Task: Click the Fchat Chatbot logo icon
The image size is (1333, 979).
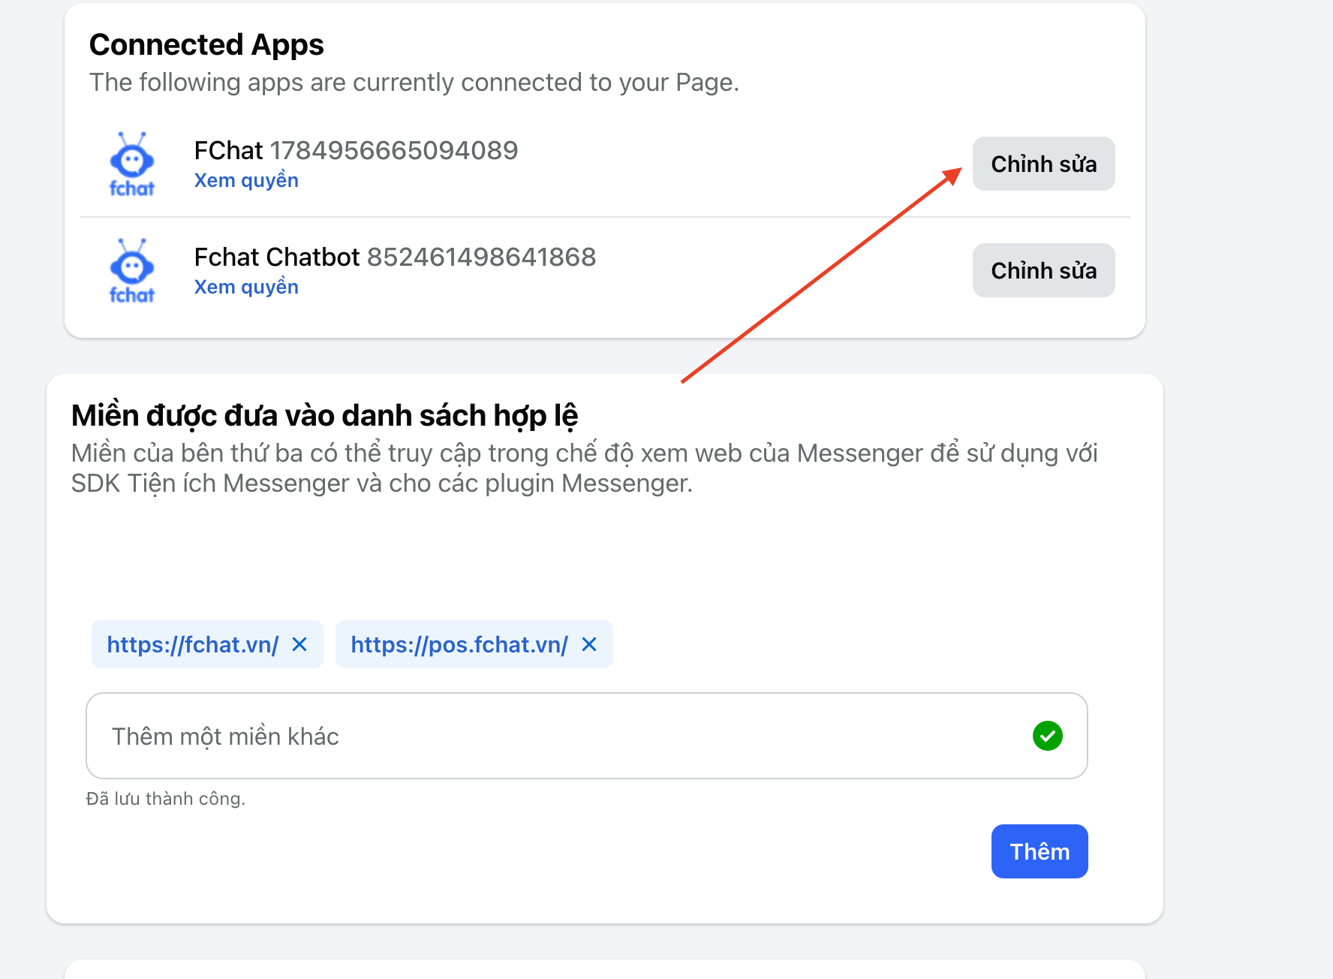Action: [x=132, y=271]
